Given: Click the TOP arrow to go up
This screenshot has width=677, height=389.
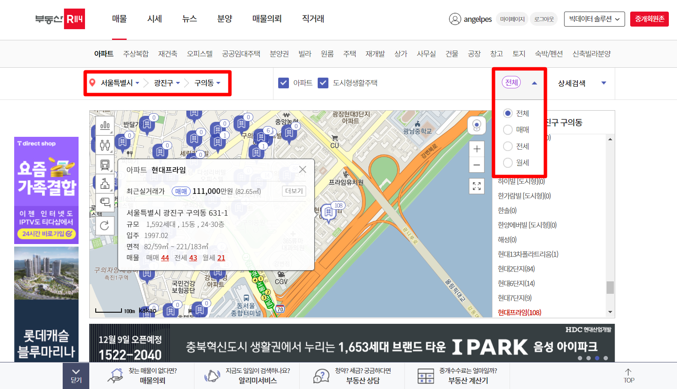Looking at the screenshot, I should pos(629,376).
